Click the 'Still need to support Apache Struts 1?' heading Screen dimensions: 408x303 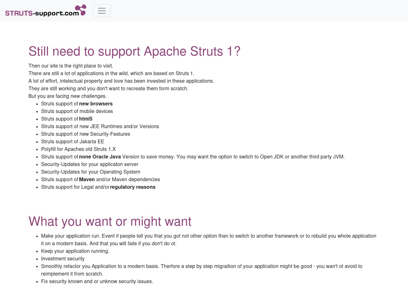click(134, 51)
